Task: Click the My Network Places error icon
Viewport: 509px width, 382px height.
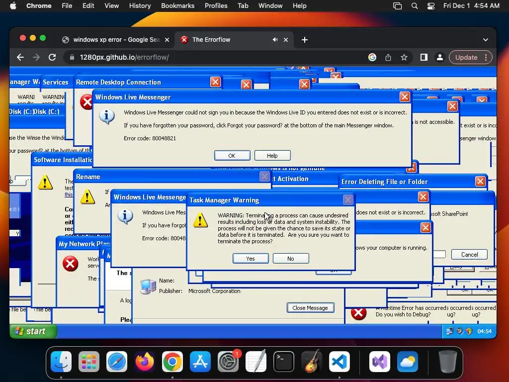Action: tap(70, 264)
